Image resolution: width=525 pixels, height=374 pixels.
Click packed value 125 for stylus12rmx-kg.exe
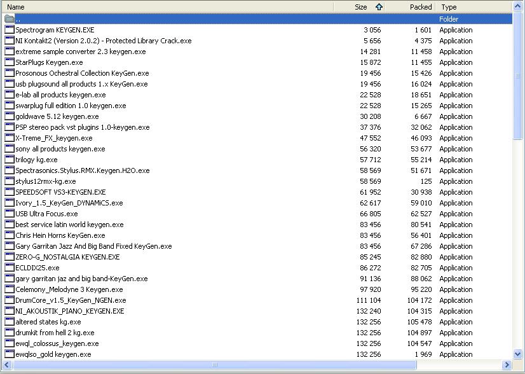point(426,181)
